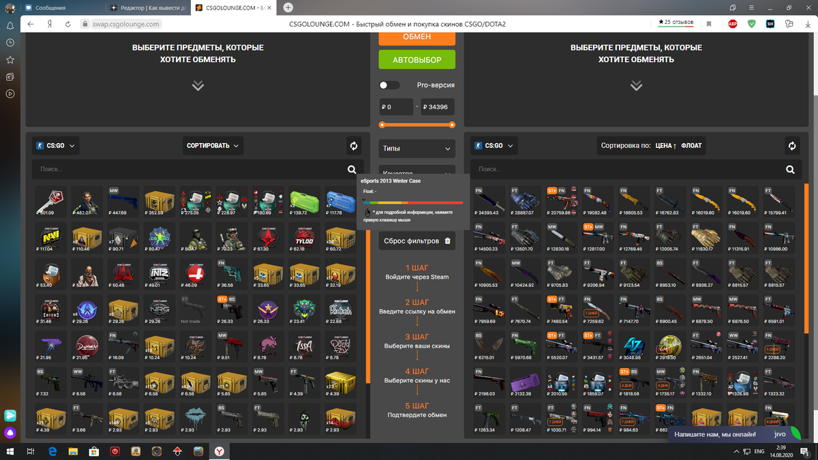818x460 pixels.
Task: Toggle ФЛОАТ sorting
Action: click(x=691, y=146)
